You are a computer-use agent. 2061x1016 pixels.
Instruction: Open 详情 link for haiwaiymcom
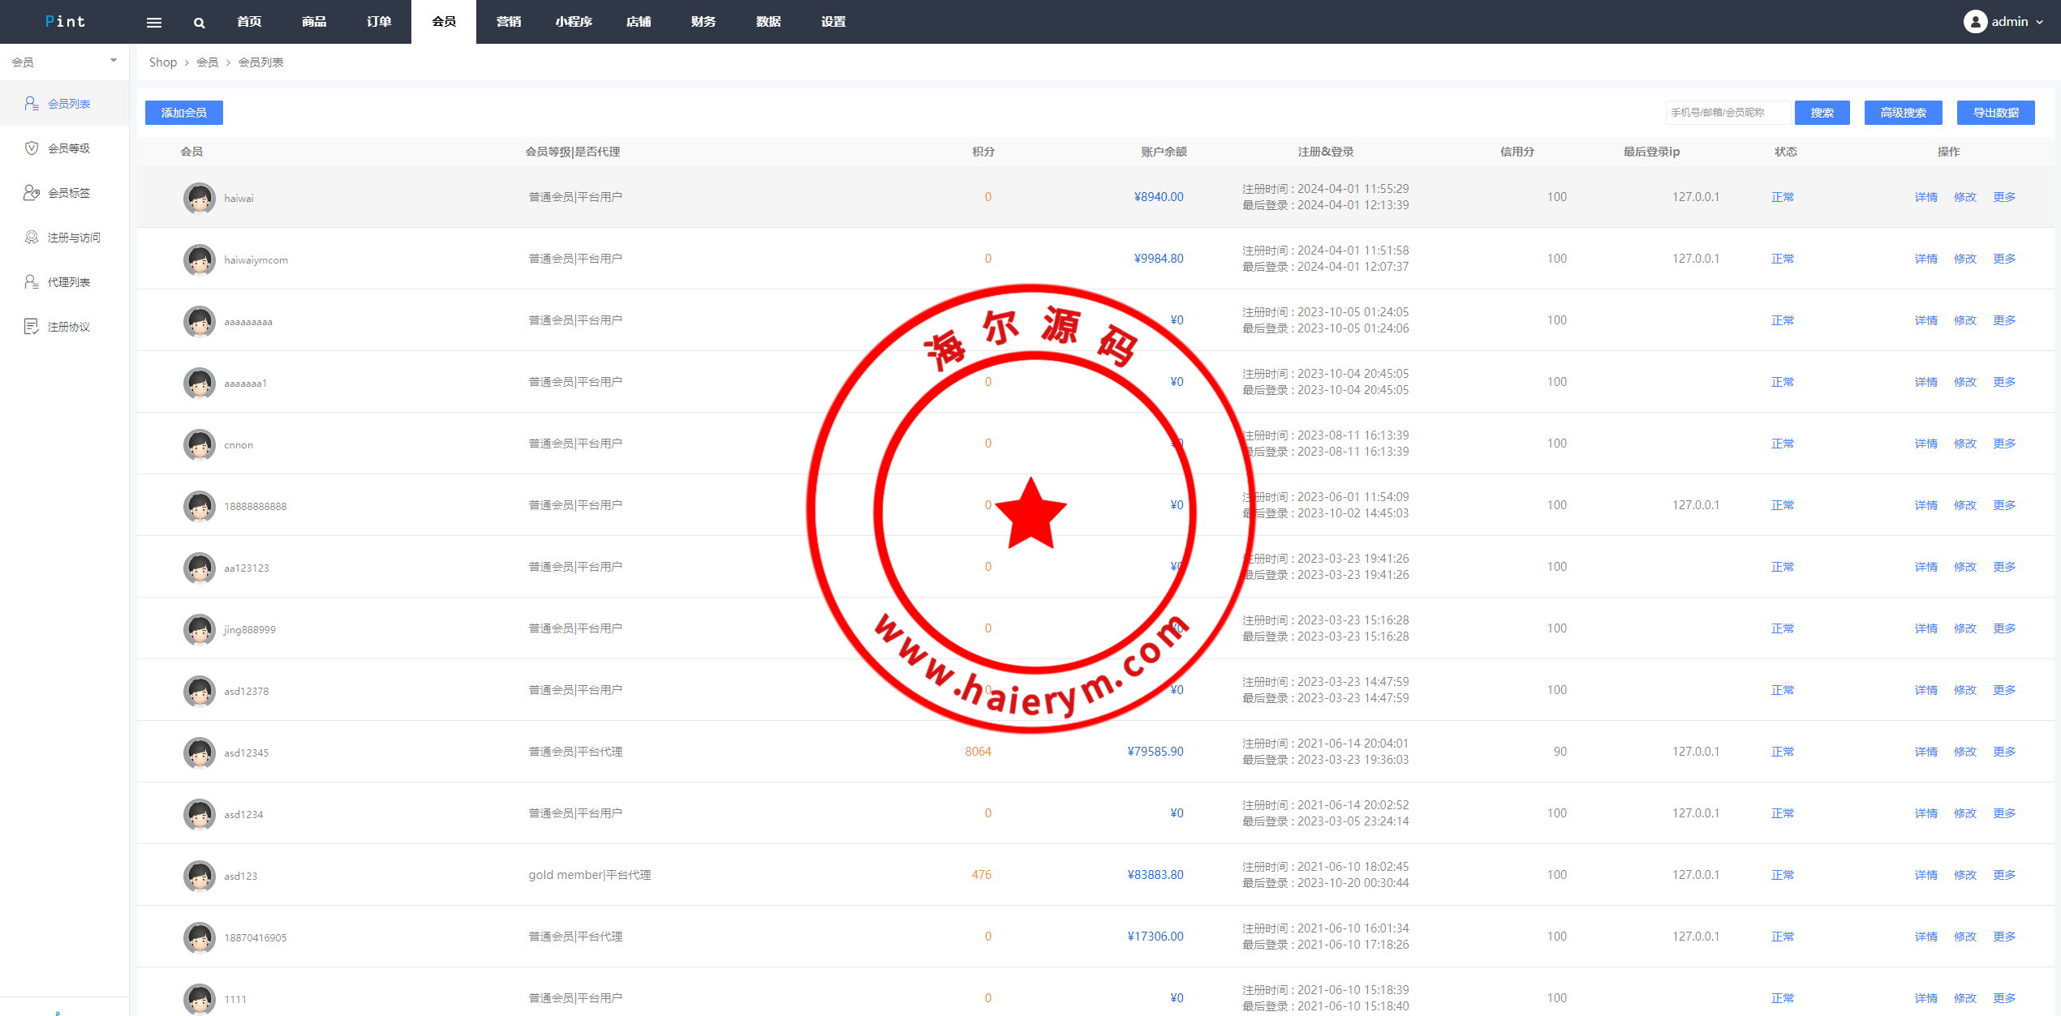1925,259
